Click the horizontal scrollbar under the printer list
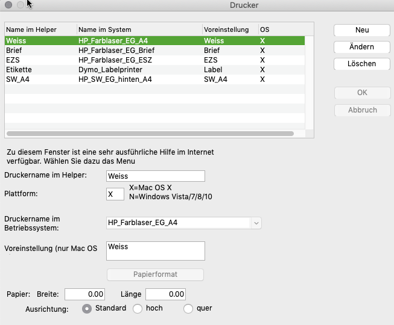 pyautogui.click(x=150, y=134)
